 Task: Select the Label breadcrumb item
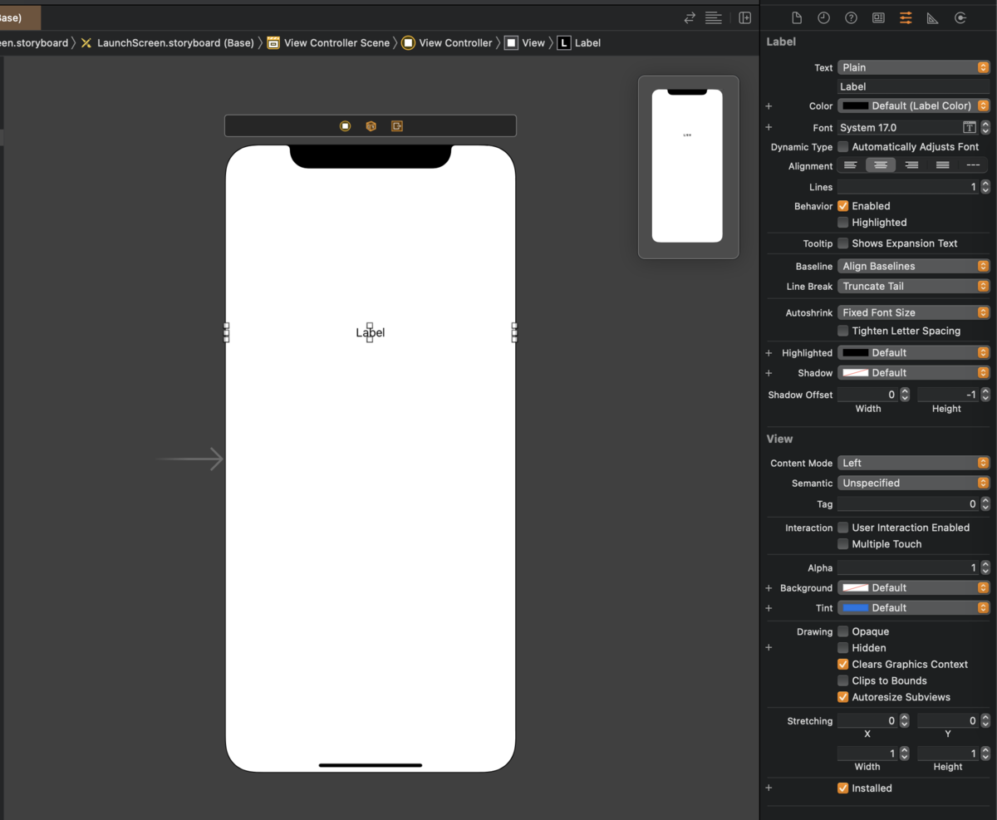(x=579, y=43)
